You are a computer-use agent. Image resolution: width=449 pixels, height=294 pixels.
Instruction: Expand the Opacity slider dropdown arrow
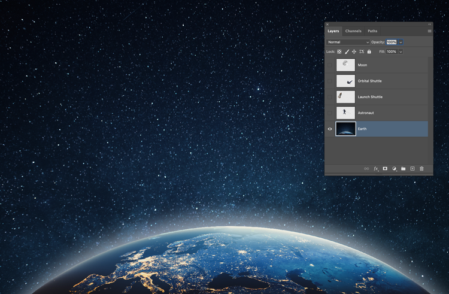401,42
